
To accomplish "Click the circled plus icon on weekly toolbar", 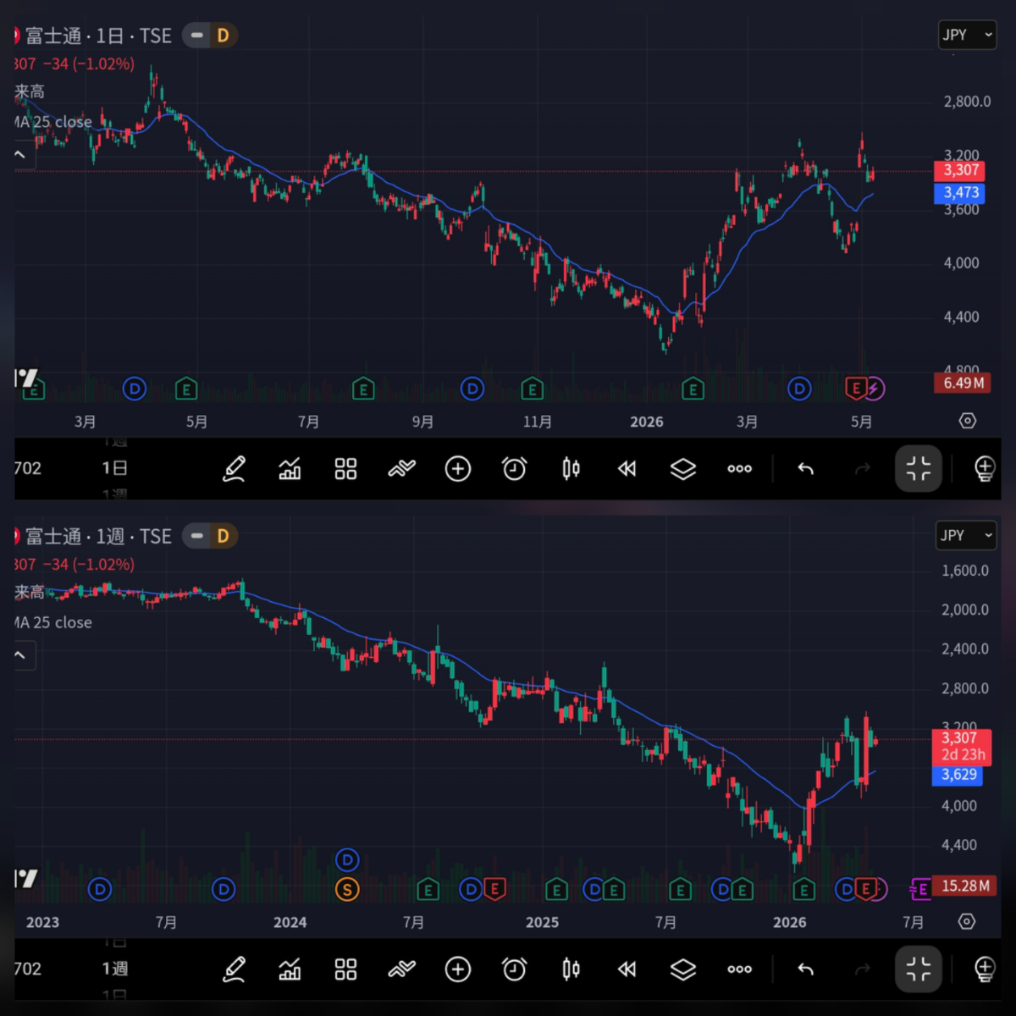I will 458,969.
